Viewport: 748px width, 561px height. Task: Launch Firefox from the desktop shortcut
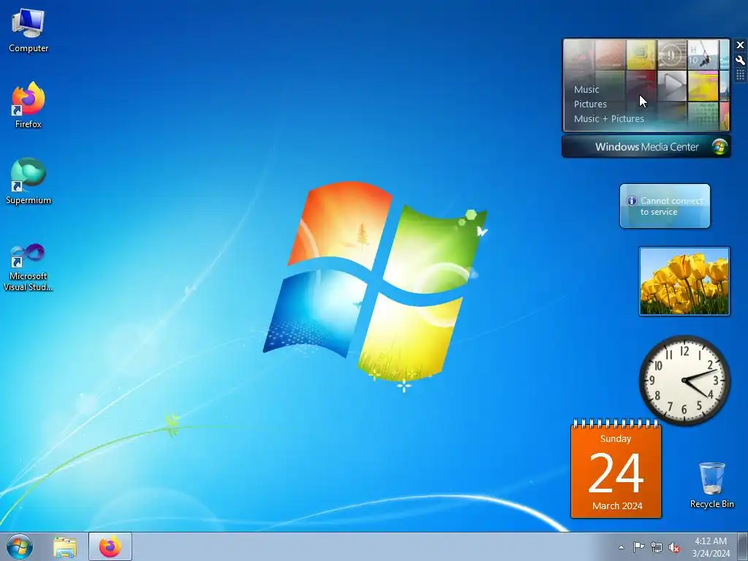point(28,105)
